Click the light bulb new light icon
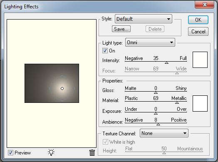Viewport: 218px width, 162px height. (51, 152)
